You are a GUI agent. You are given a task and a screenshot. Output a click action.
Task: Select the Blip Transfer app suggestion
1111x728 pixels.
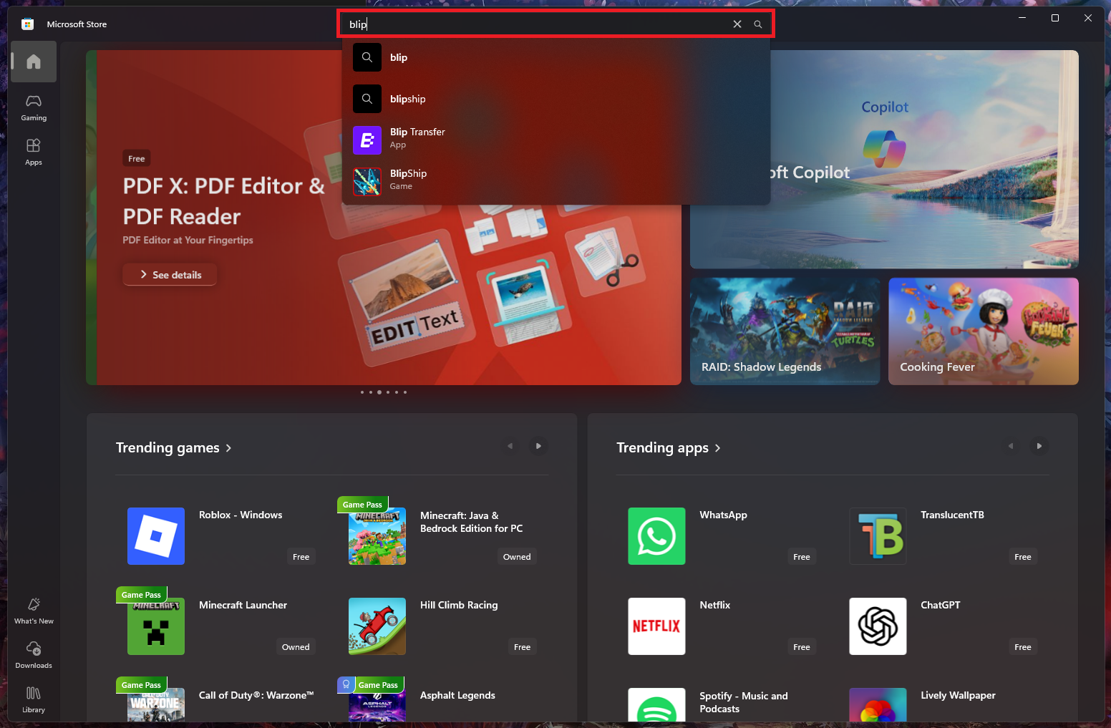(x=417, y=138)
